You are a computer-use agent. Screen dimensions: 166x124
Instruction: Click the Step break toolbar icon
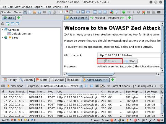point(129,12)
